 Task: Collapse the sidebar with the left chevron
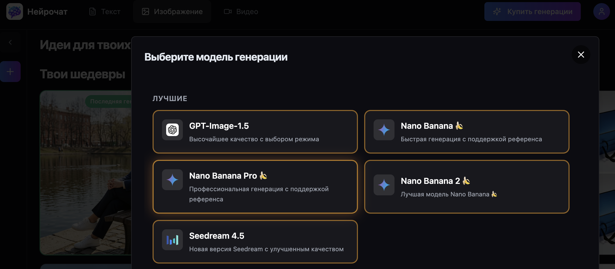10,42
